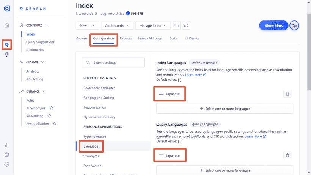Open the Manage index dropdown
The height and width of the screenshot is (175, 311).
pos(153,25)
